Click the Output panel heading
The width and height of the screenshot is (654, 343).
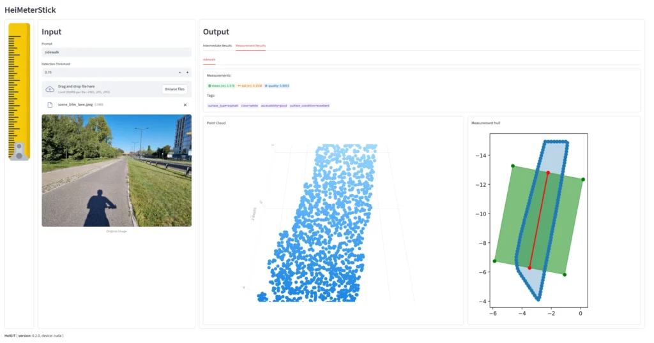[216, 32]
